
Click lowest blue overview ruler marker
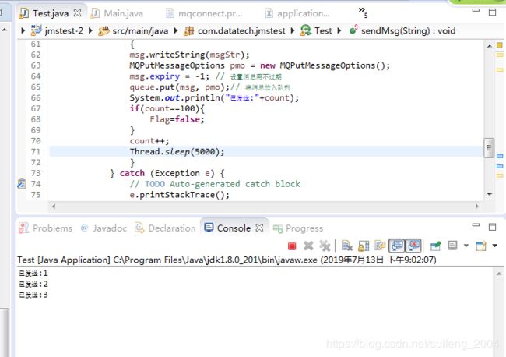(500, 166)
